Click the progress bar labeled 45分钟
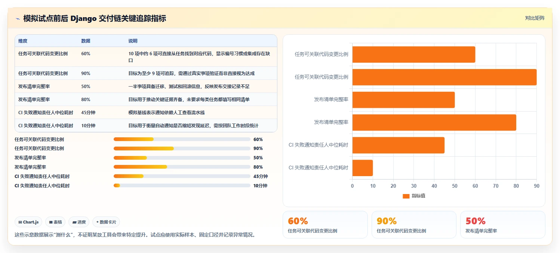This screenshot has height=253, width=560. [x=182, y=176]
